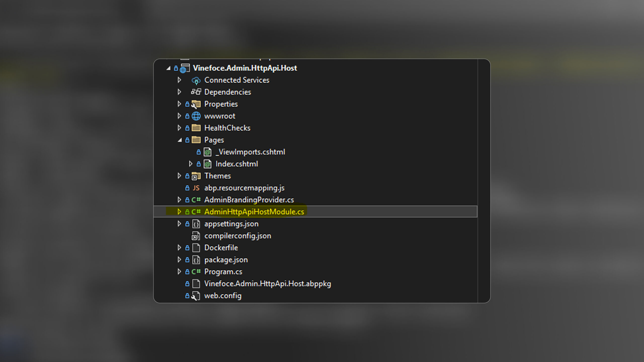Expand the Dockerfile node arrow
The height and width of the screenshot is (362, 644).
[x=179, y=248]
